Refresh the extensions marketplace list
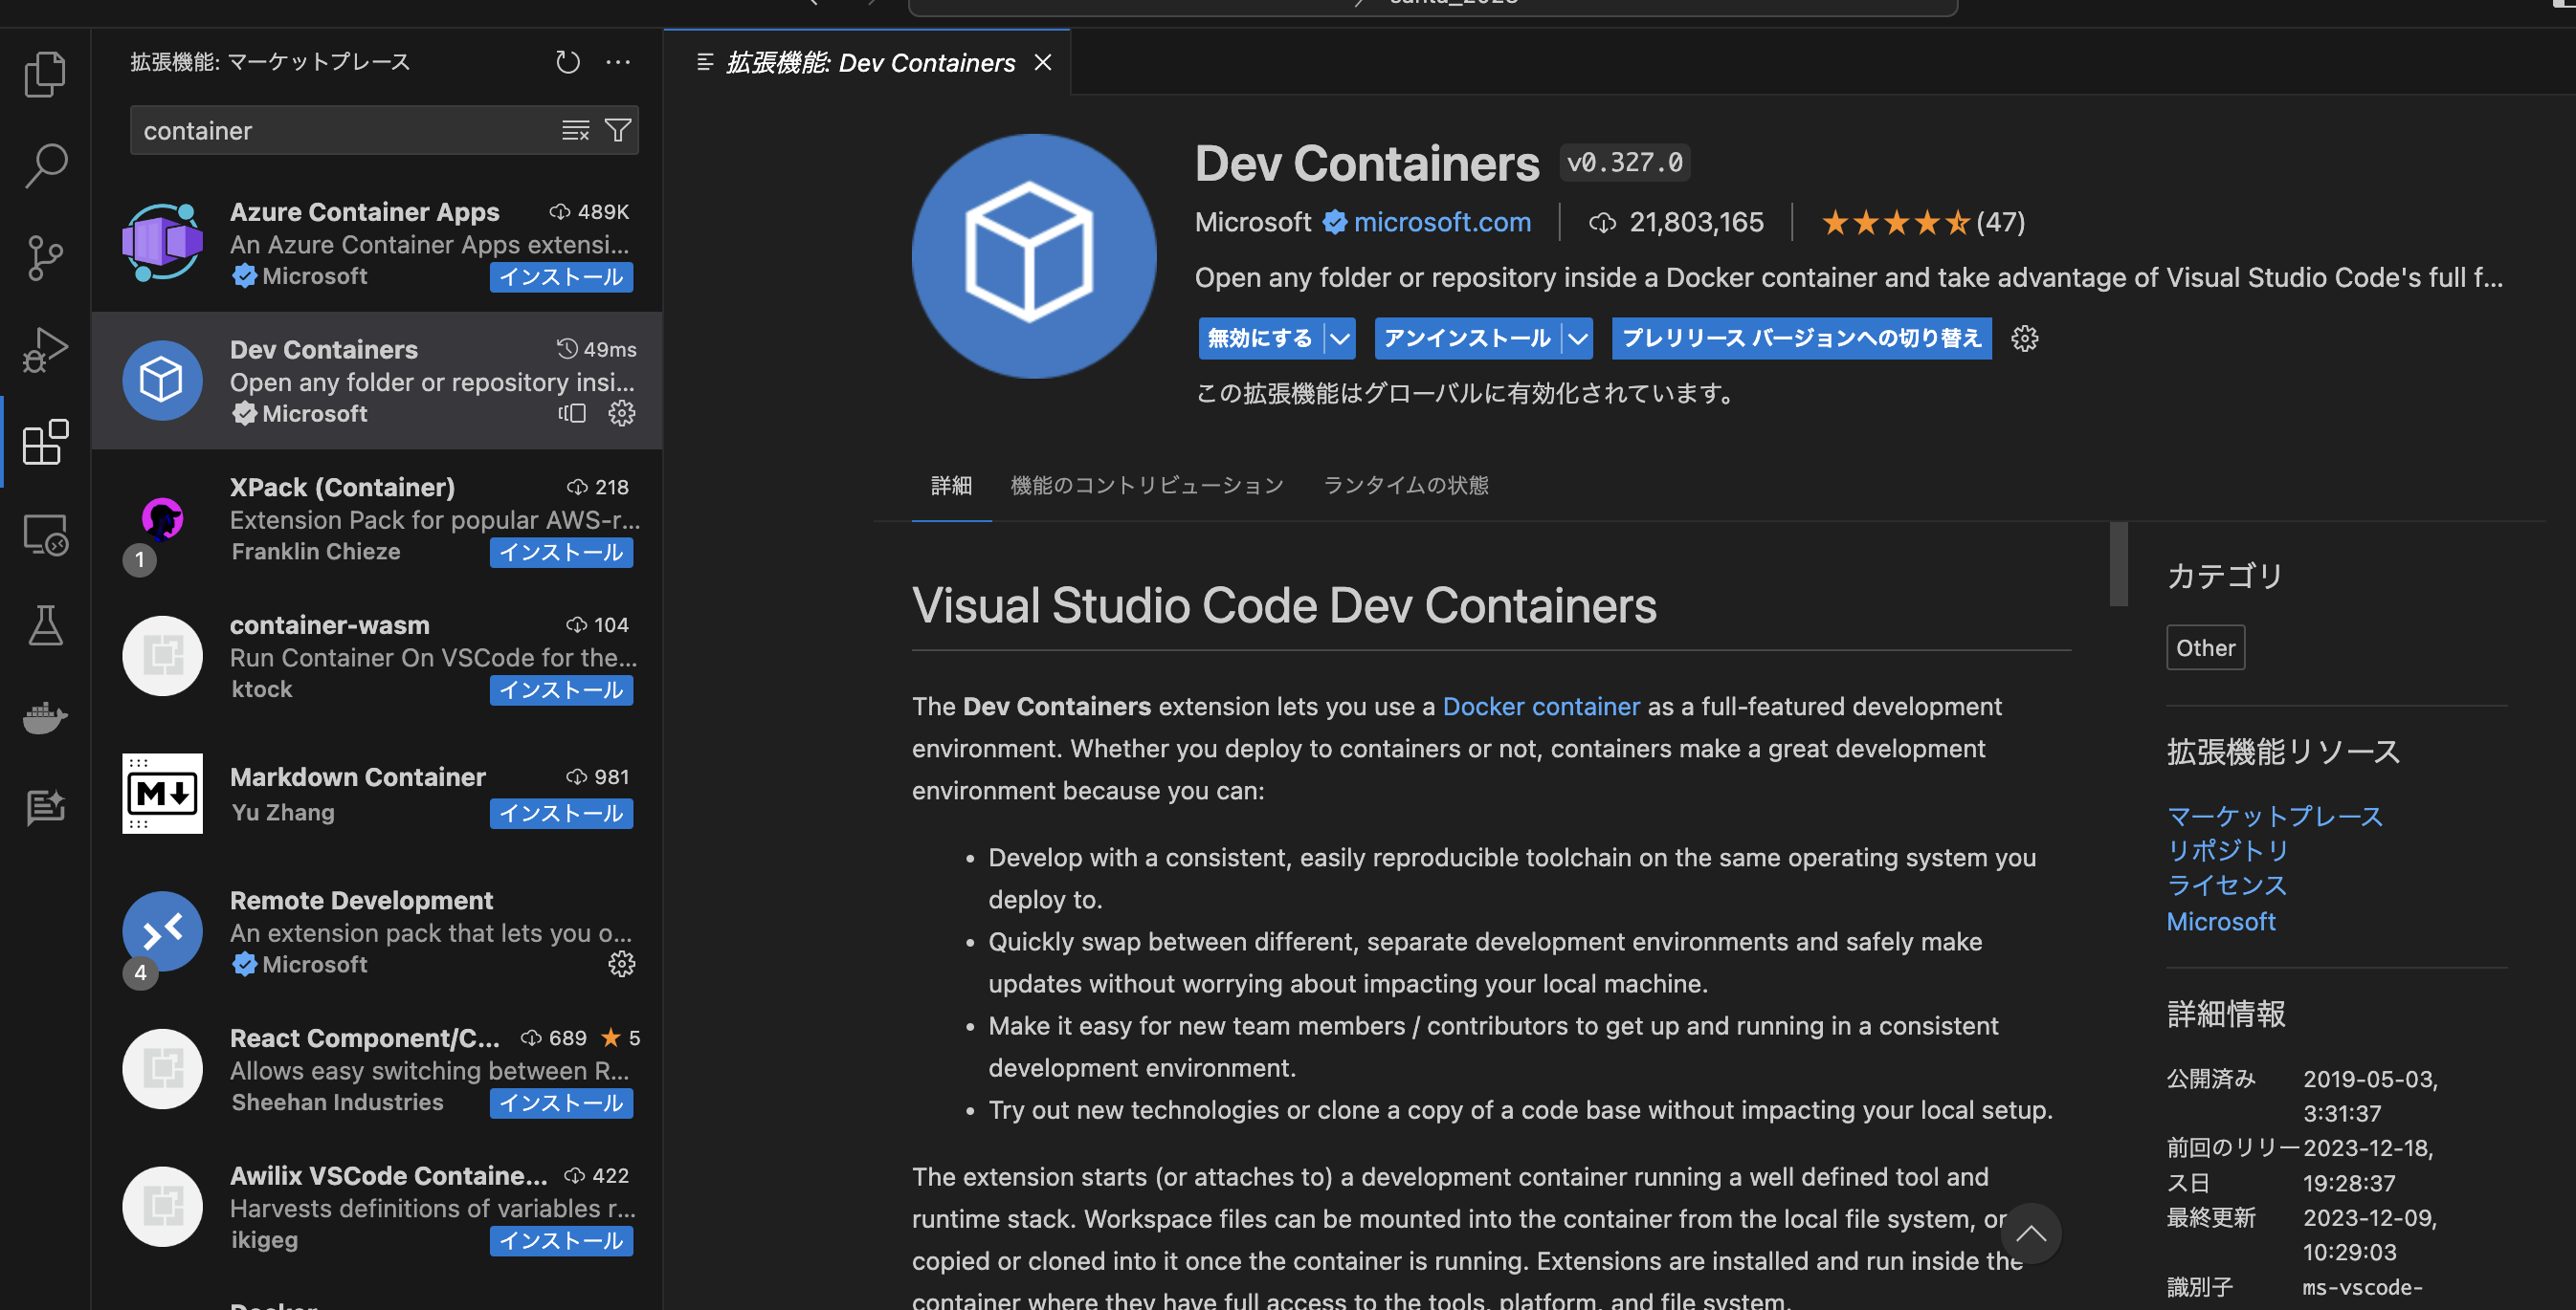Viewport: 2576px width, 1310px height. click(x=567, y=62)
